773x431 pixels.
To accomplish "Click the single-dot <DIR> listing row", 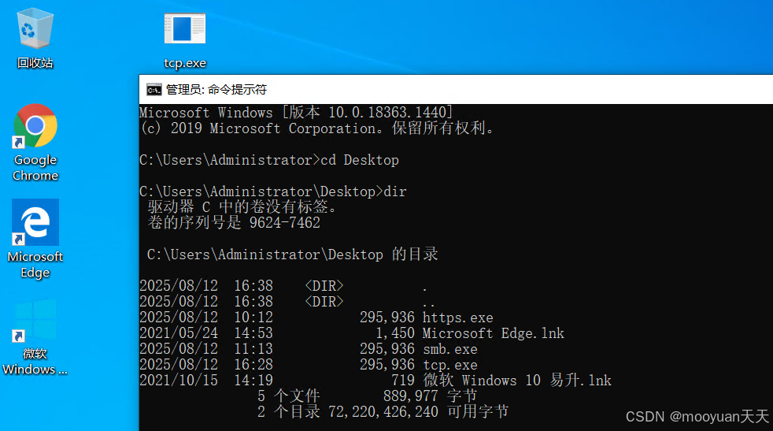I will coord(283,286).
